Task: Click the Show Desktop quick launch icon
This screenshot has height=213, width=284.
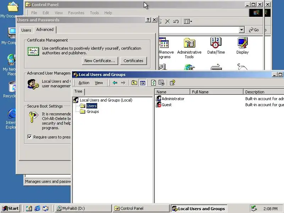Action: 29,208
